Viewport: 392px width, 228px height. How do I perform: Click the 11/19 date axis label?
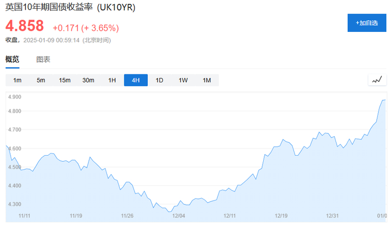tap(76, 215)
